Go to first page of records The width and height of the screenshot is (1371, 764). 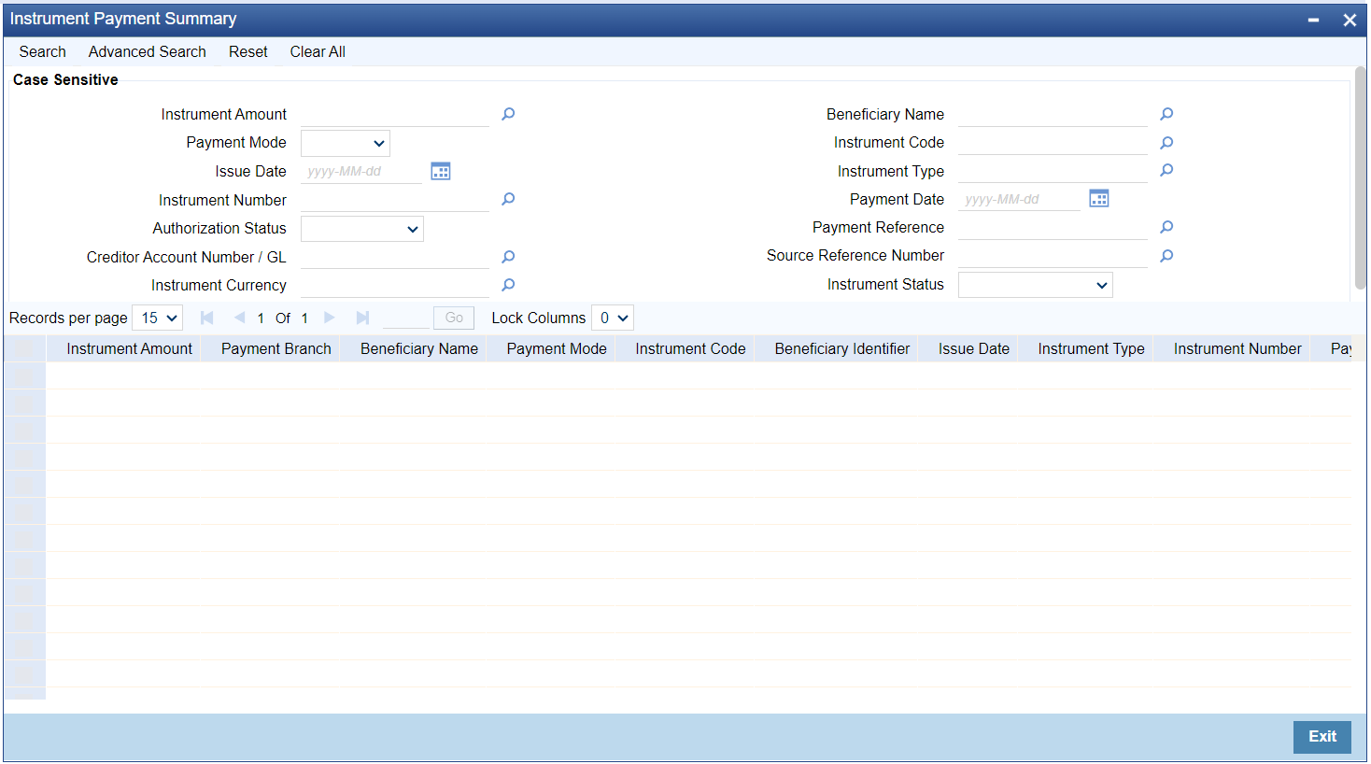(206, 318)
